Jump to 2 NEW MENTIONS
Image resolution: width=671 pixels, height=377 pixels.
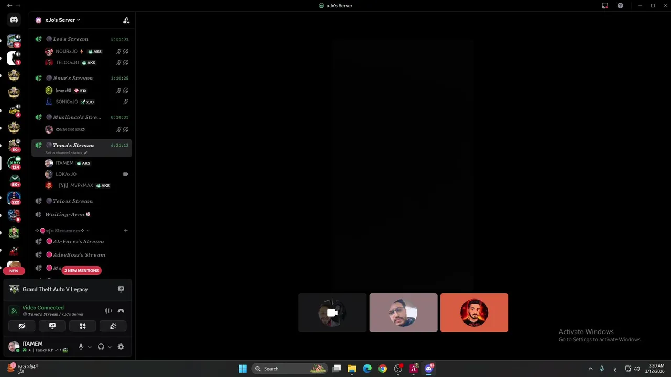81,271
